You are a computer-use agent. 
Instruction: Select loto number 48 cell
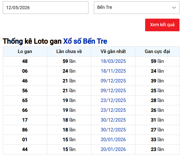point(25,61)
